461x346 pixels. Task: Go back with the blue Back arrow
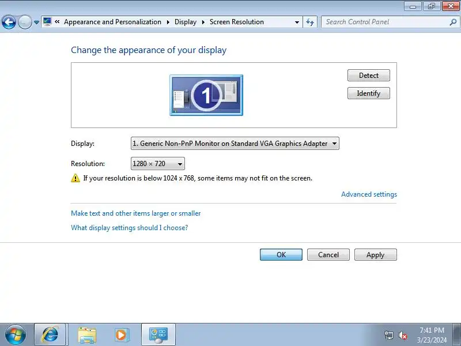(x=9, y=22)
